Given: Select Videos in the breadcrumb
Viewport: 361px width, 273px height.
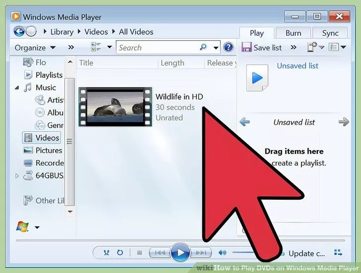Looking at the screenshot, I should pyautogui.click(x=96, y=32).
